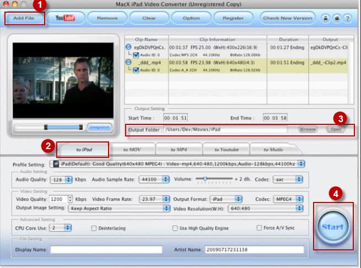Click the Open output folder button

336,129
